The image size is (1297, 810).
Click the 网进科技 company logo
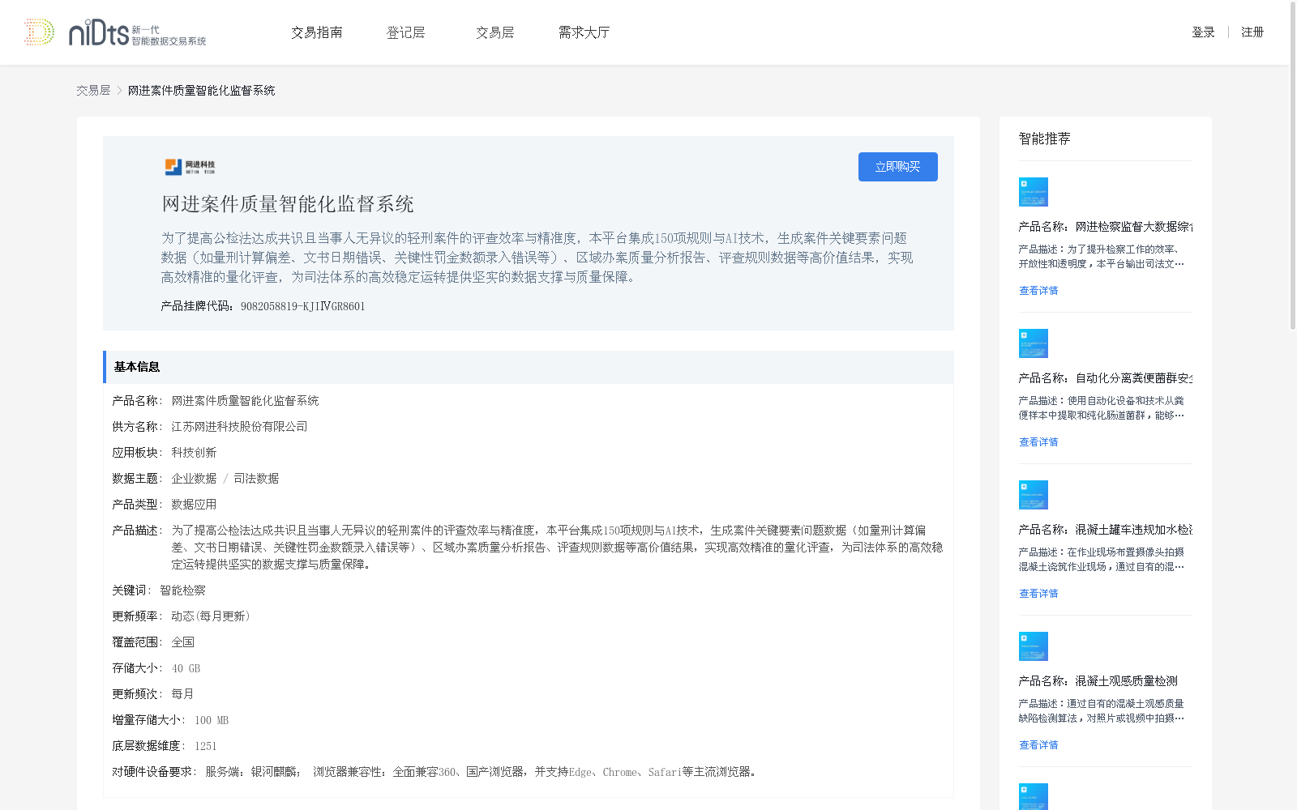190,167
